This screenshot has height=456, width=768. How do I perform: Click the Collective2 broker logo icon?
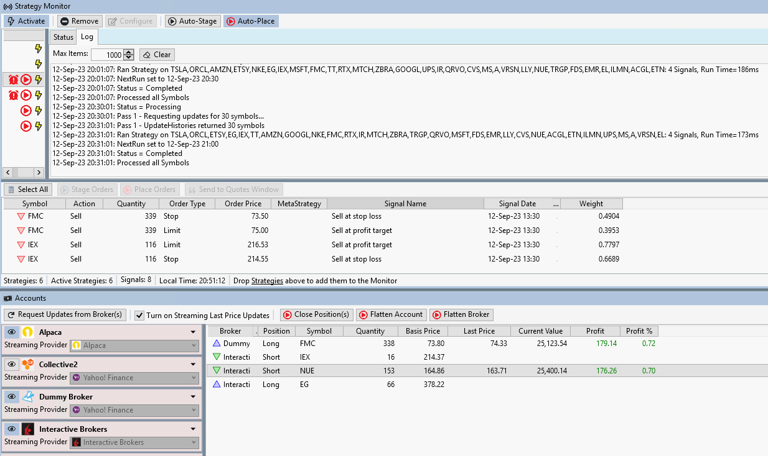(x=27, y=365)
